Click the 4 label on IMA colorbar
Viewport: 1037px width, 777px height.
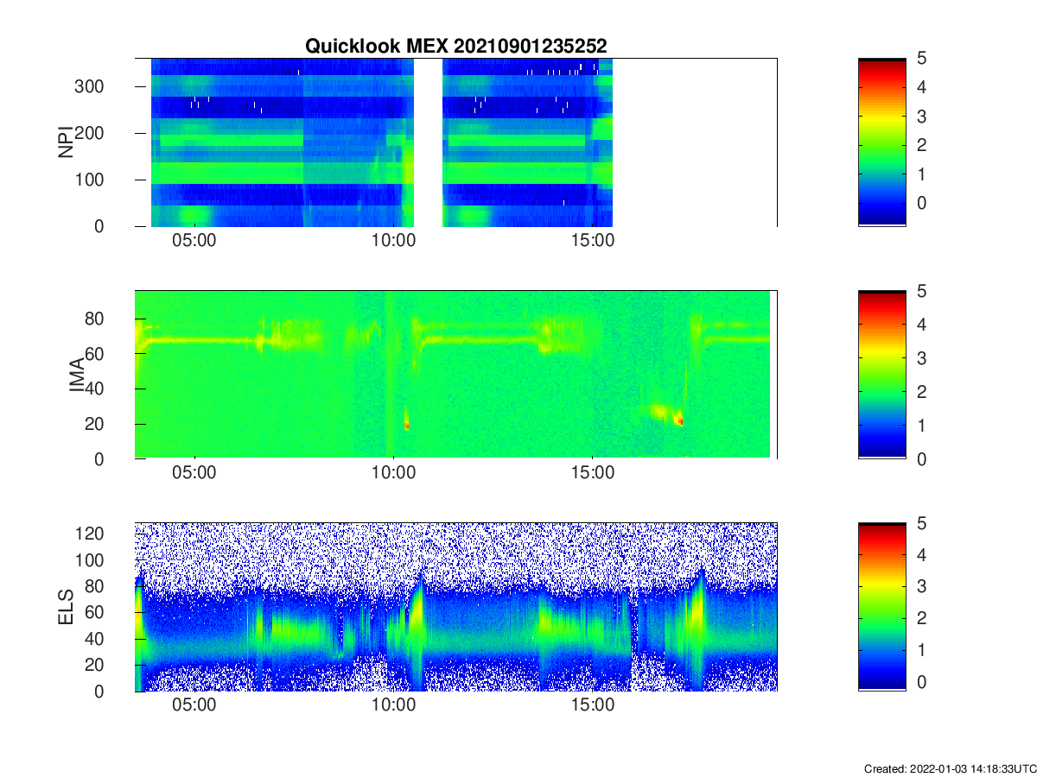pos(920,325)
